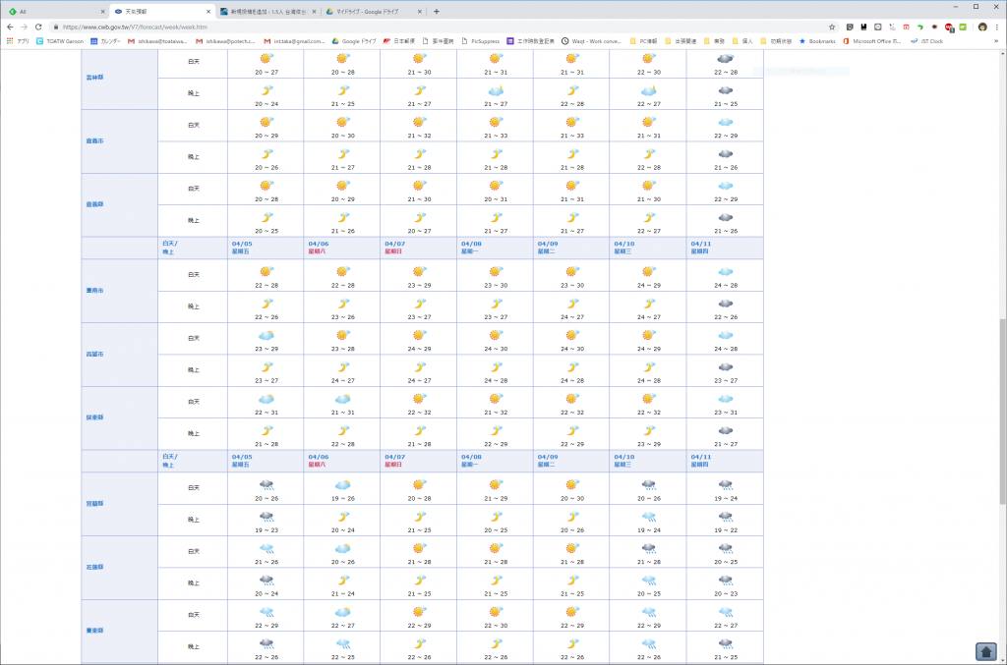Click 雲林縣 night cloudy icon for fourth day
Screen dimensions: 1007x665
(496, 91)
